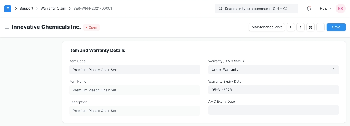Screen dimensions: 350x126
Task: Navigate to Support breadcrumb
Action: [x=26, y=9]
